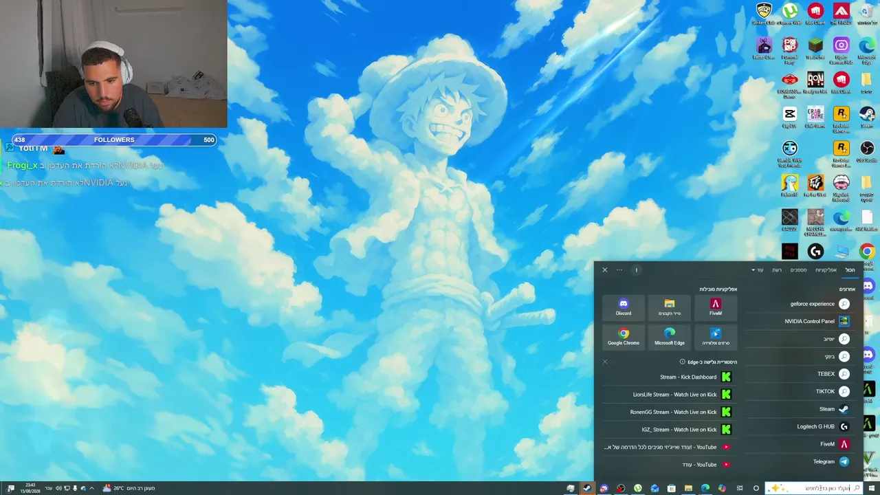This screenshot has width=880, height=495.
Task: Open uTorrent Web desktop shortcut
Action: click(x=790, y=13)
